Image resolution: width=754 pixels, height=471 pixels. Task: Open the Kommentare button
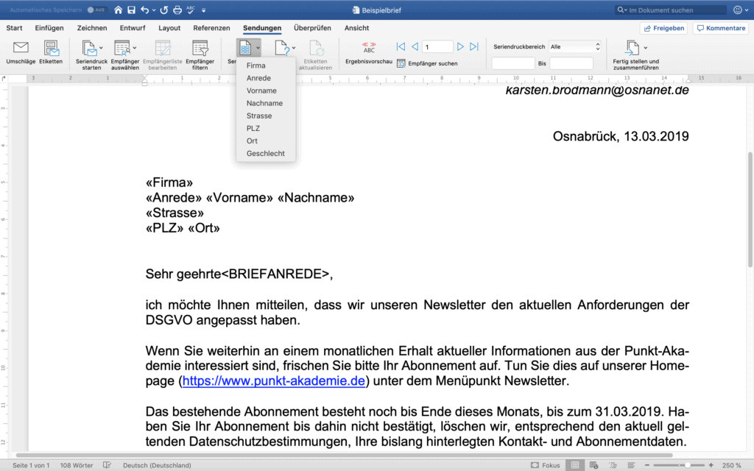tap(721, 29)
